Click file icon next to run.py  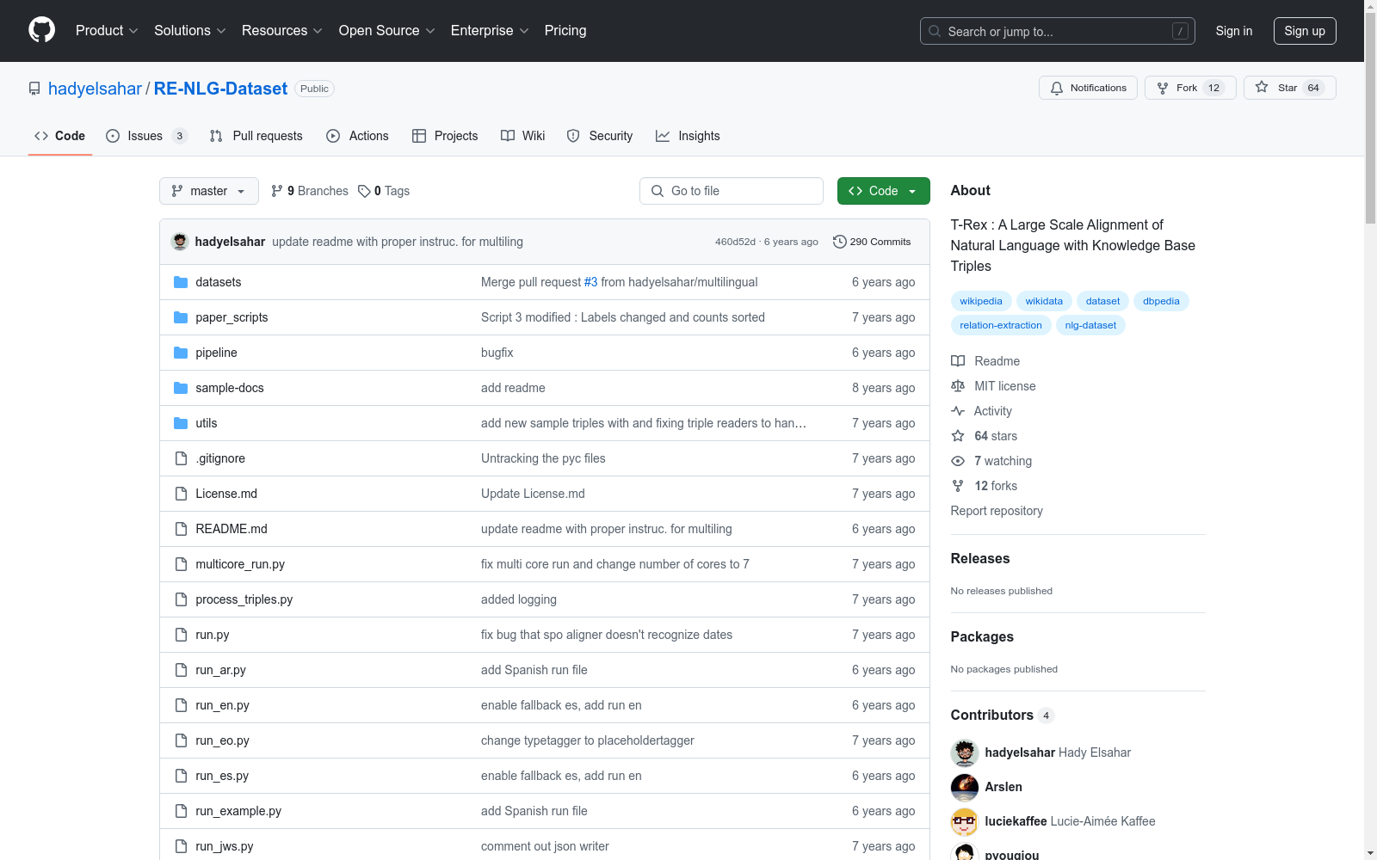point(181,635)
